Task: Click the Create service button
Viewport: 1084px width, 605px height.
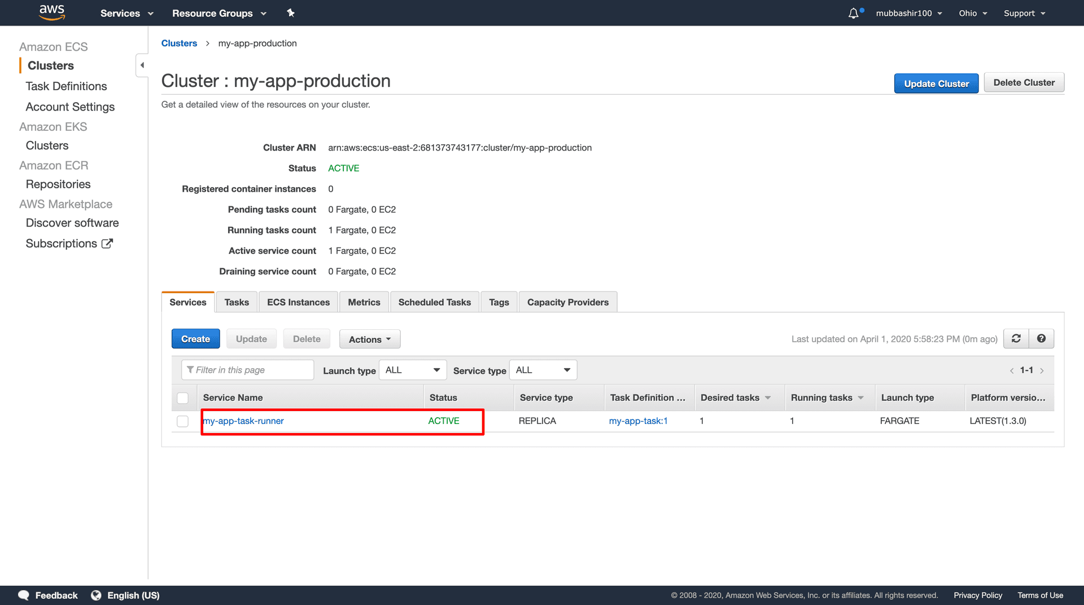Action: (196, 339)
